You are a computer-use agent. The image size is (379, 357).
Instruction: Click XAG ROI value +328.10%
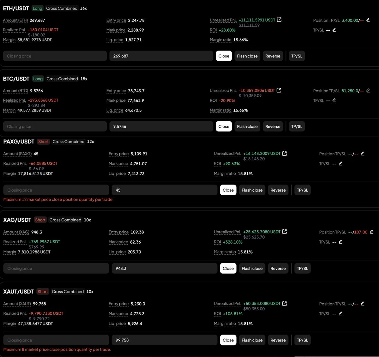pyautogui.click(x=233, y=242)
